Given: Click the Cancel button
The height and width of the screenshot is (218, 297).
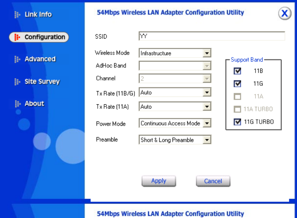Looking at the screenshot, I should 213,181.
